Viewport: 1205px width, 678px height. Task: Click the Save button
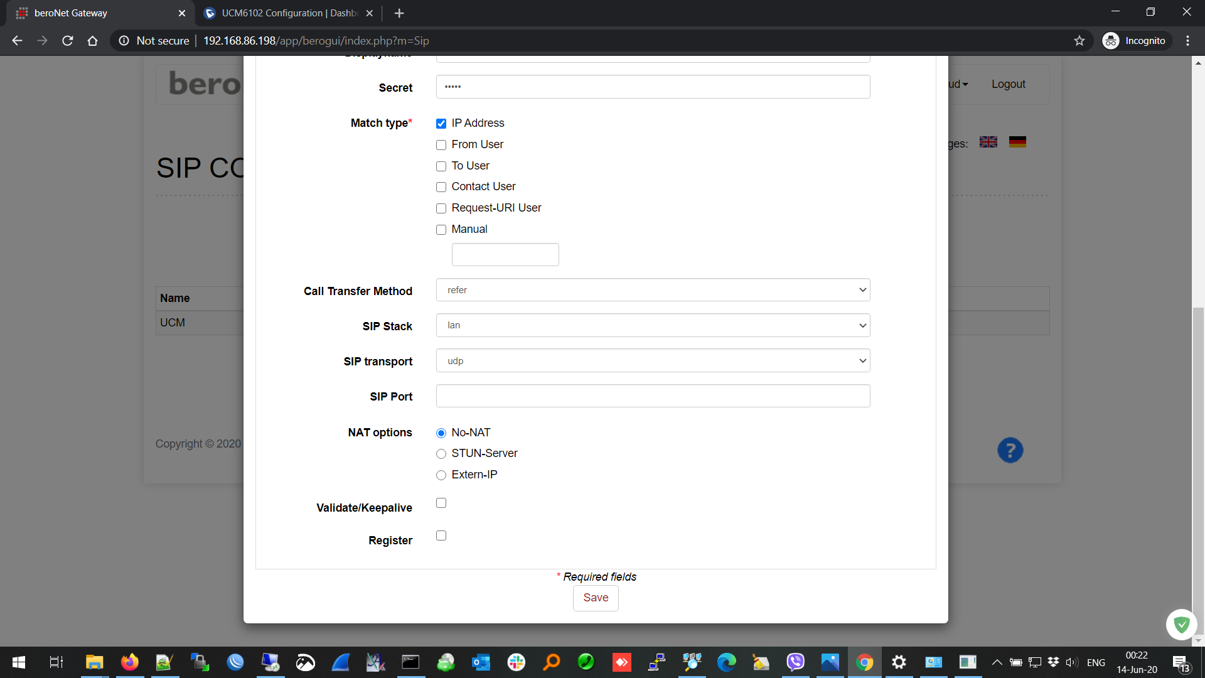pyautogui.click(x=595, y=598)
